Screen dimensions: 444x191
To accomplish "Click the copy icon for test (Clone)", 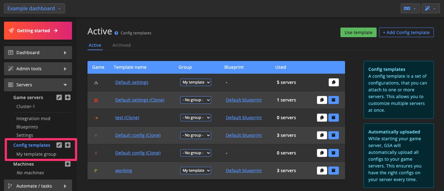I will pos(322,117).
